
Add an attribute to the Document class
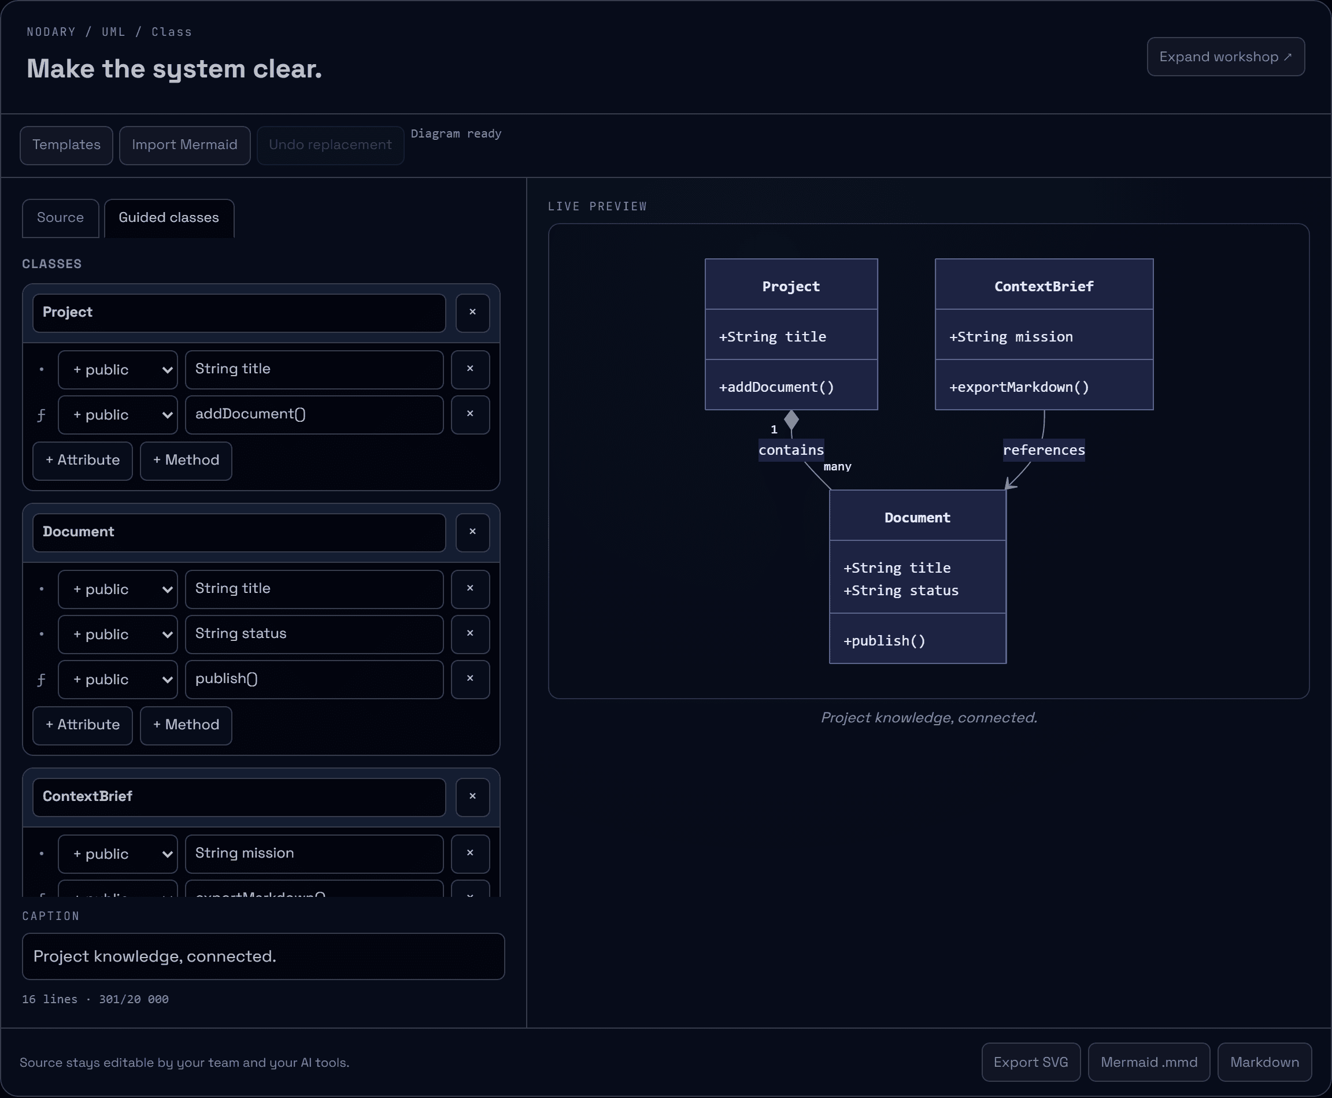point(82,725)
